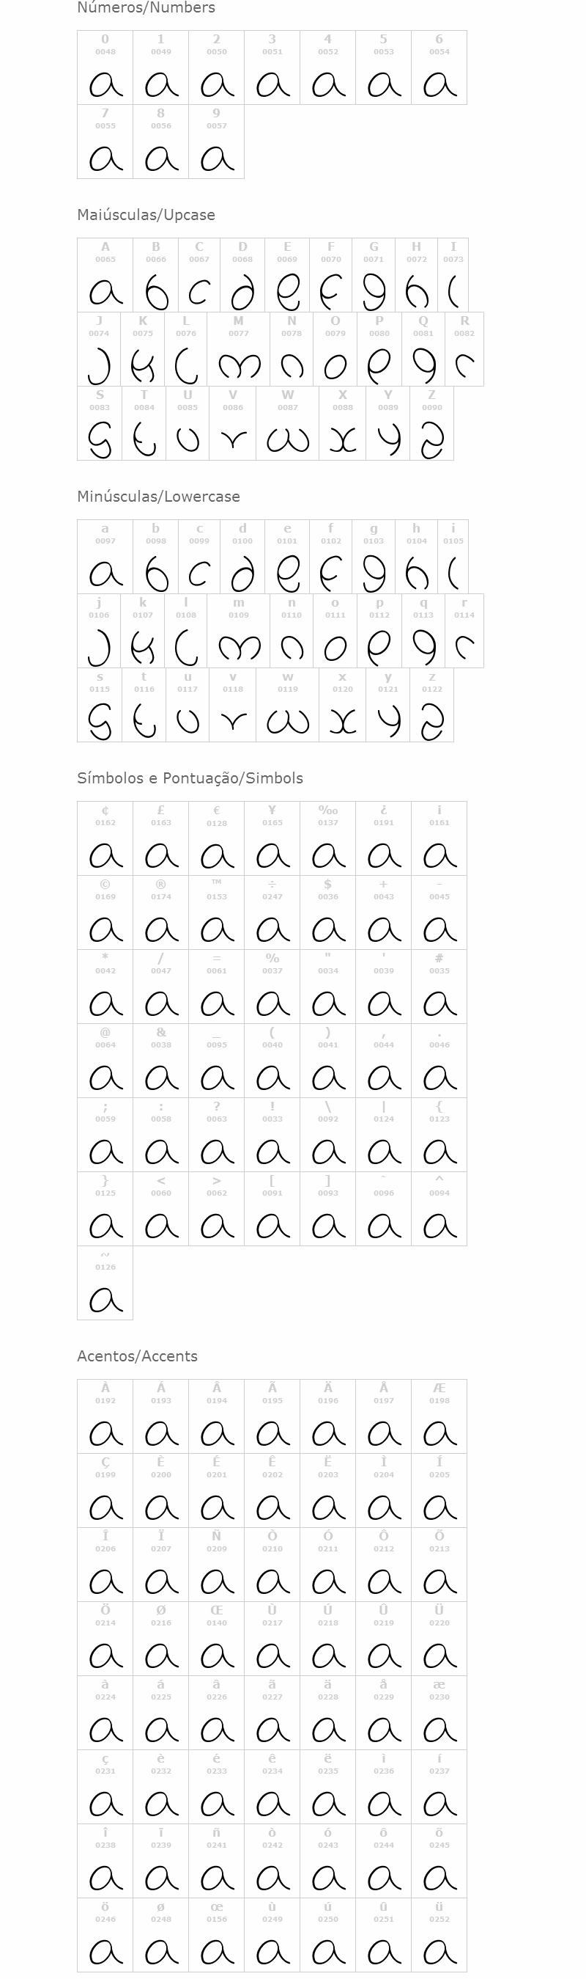Screen dimensions: 586x1979
Task: Select the uppercase M glyph cell 0077
Action: 239,349
